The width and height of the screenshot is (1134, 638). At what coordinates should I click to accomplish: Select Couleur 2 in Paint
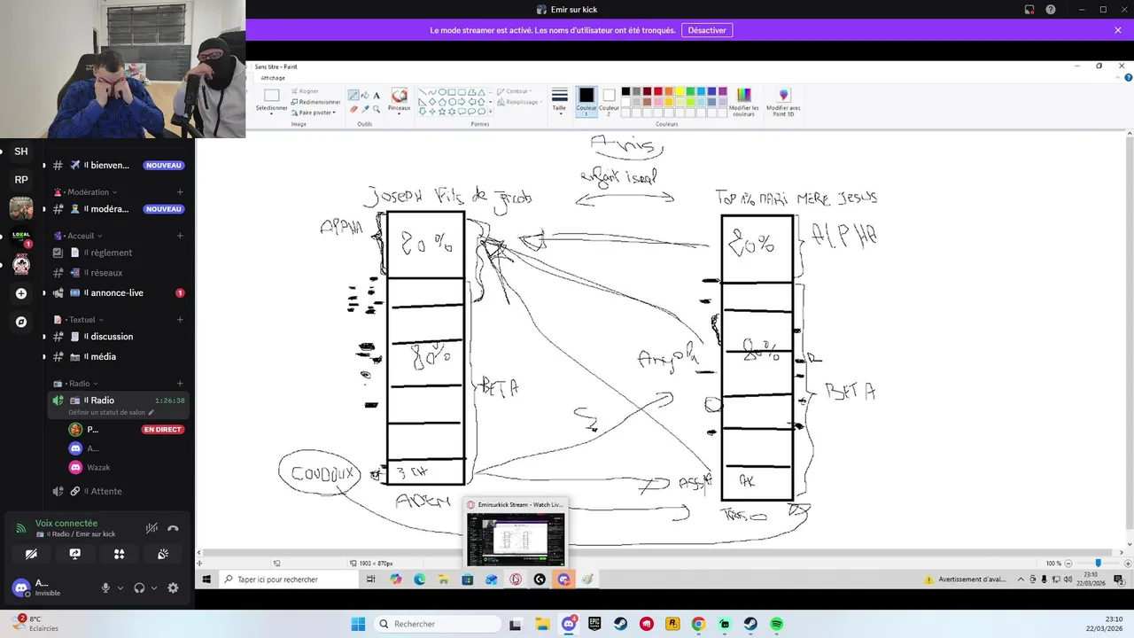click(609, 101)
